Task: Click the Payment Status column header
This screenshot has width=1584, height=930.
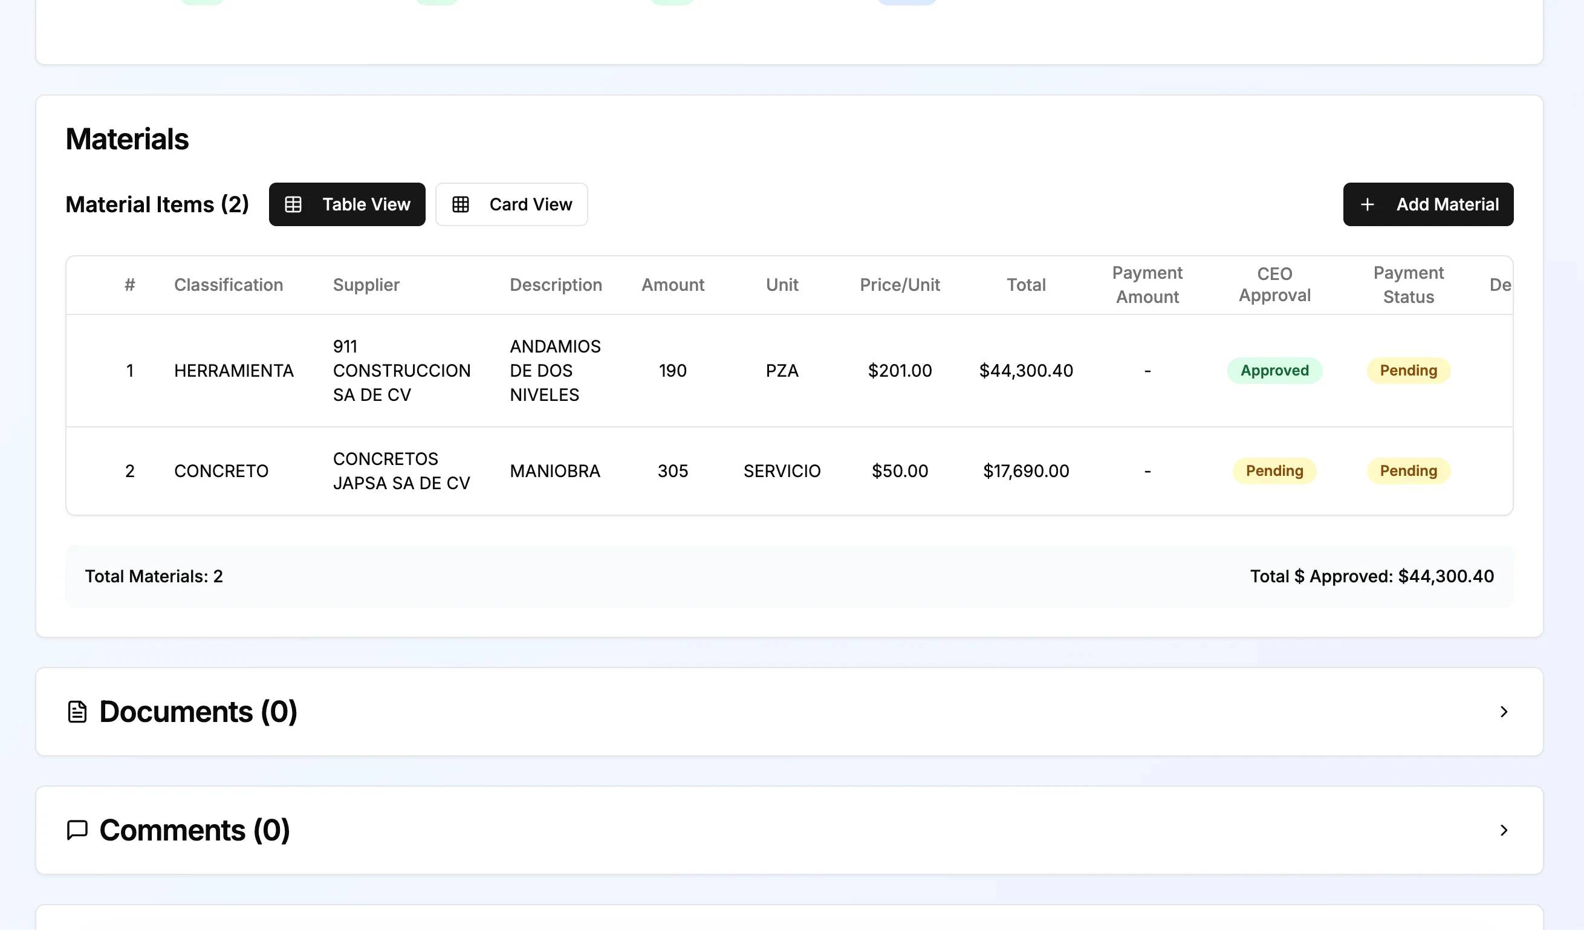Action: click(x=1408, y=285)
